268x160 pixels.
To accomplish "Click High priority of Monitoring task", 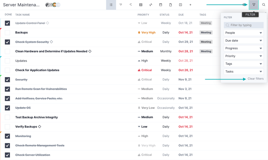I will coord(143,136).
